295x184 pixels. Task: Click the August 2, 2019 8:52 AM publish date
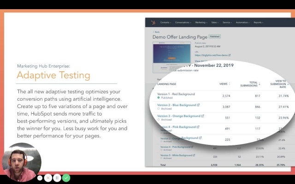(207, 46)
